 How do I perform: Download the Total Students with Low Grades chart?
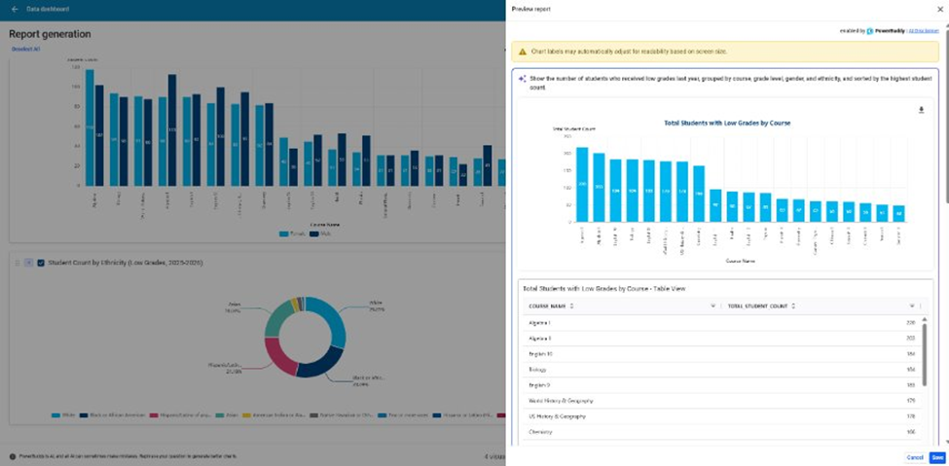pyautogui.click(x=921, y=110)
